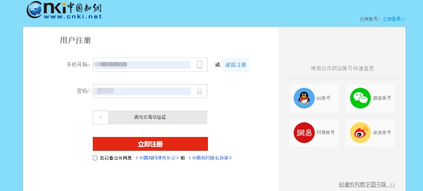This screenshot has height=191, width=423.
Task: Click the CNKI logo at top
Action: [64, 10]
